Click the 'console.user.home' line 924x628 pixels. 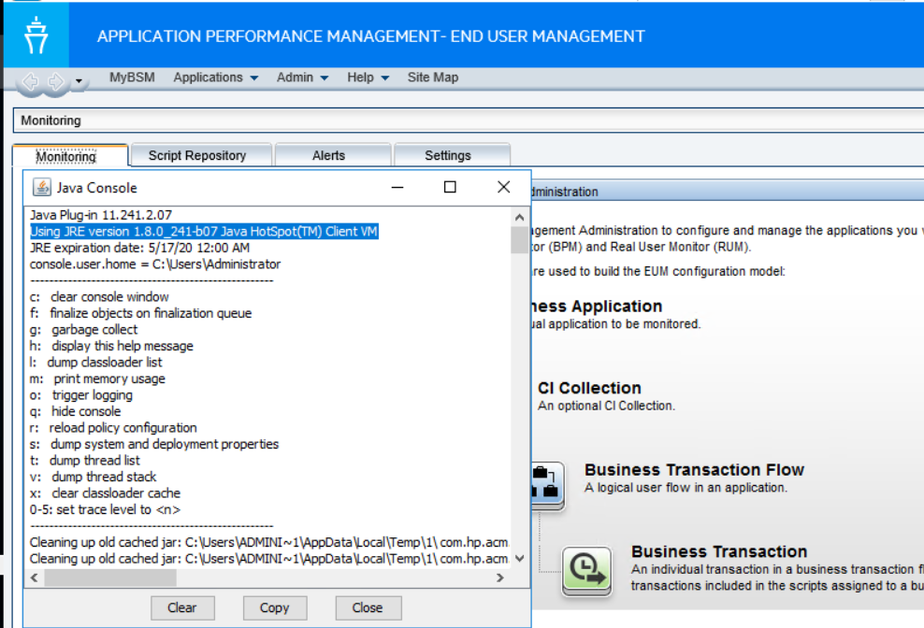point(155,264)
